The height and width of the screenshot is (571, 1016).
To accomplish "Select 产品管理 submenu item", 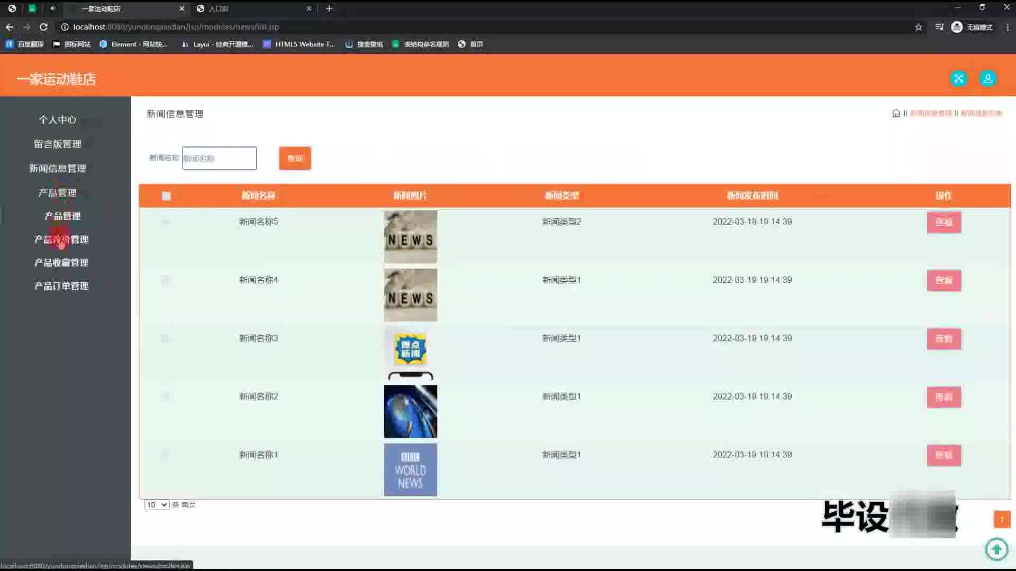I will [x=62, y=216].
